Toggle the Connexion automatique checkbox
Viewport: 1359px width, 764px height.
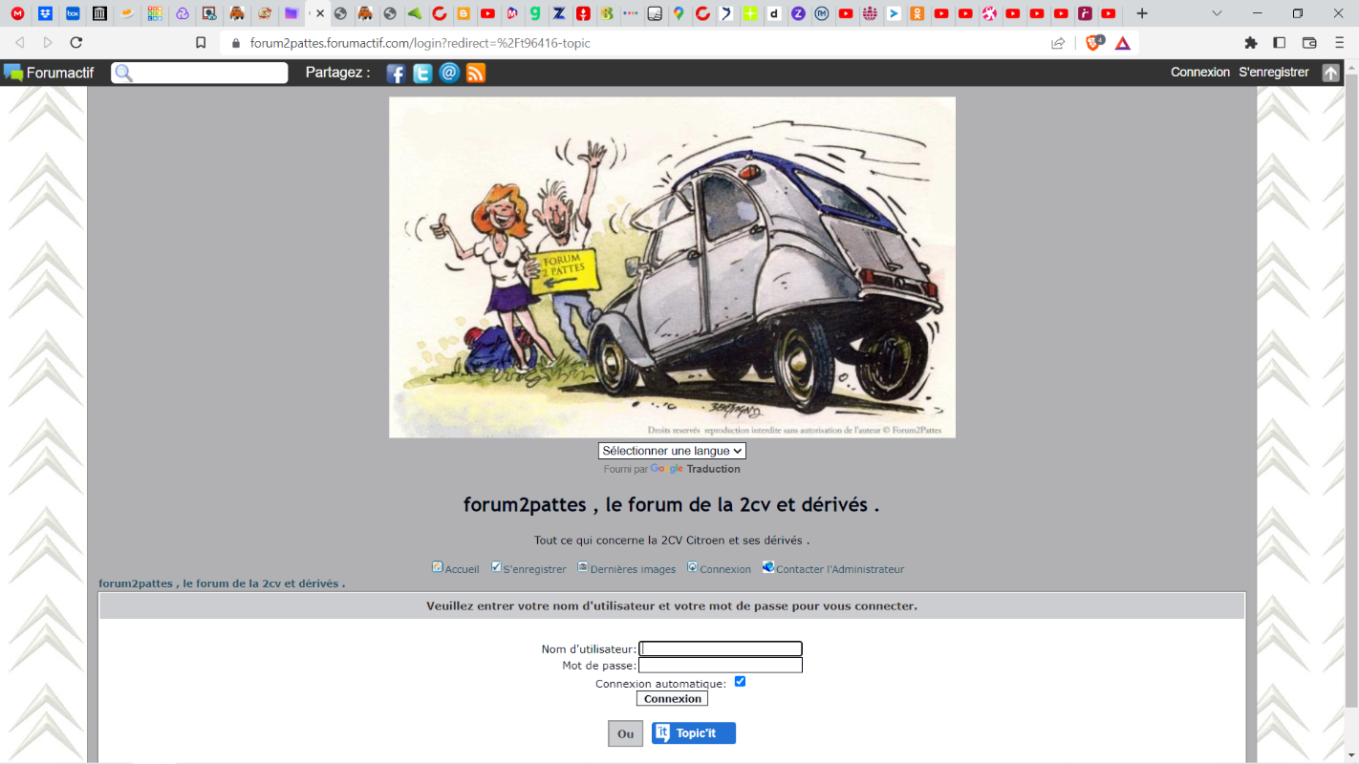coord(740,682)
